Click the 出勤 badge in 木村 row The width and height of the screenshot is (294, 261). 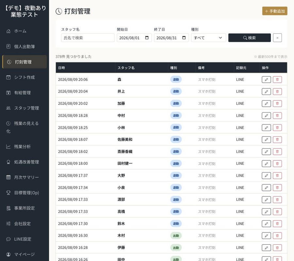176,236
